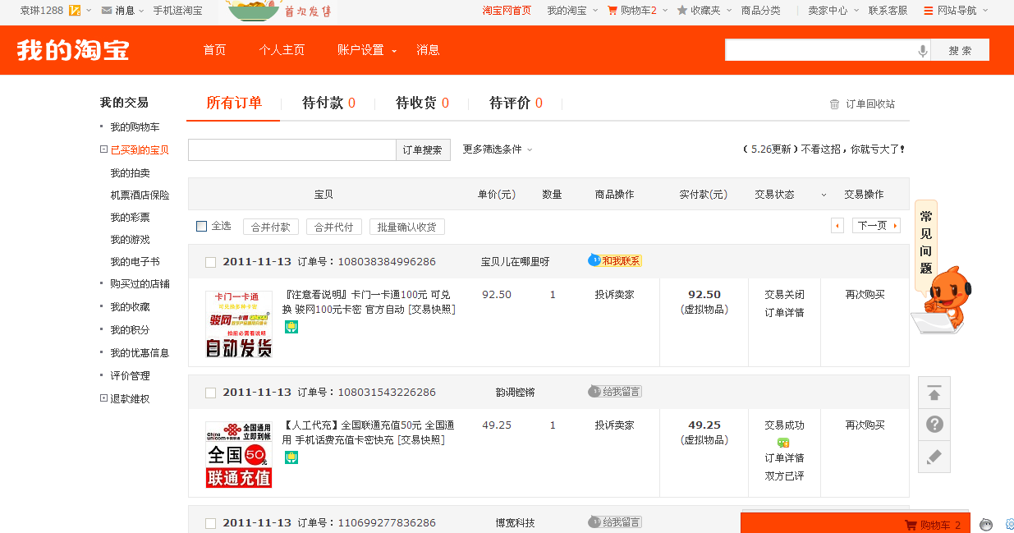Viewport: 1014px width, 533px height.
Task: Switch to the 待付款 tab
Action: (x=328, y=103)
